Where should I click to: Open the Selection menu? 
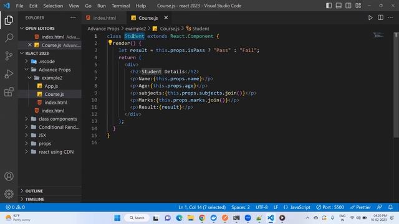pos(53,6)
